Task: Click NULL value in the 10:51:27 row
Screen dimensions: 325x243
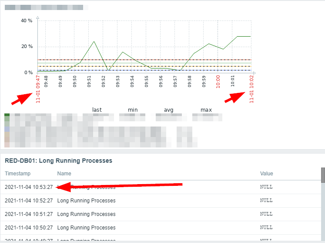Action: (266, 214)
